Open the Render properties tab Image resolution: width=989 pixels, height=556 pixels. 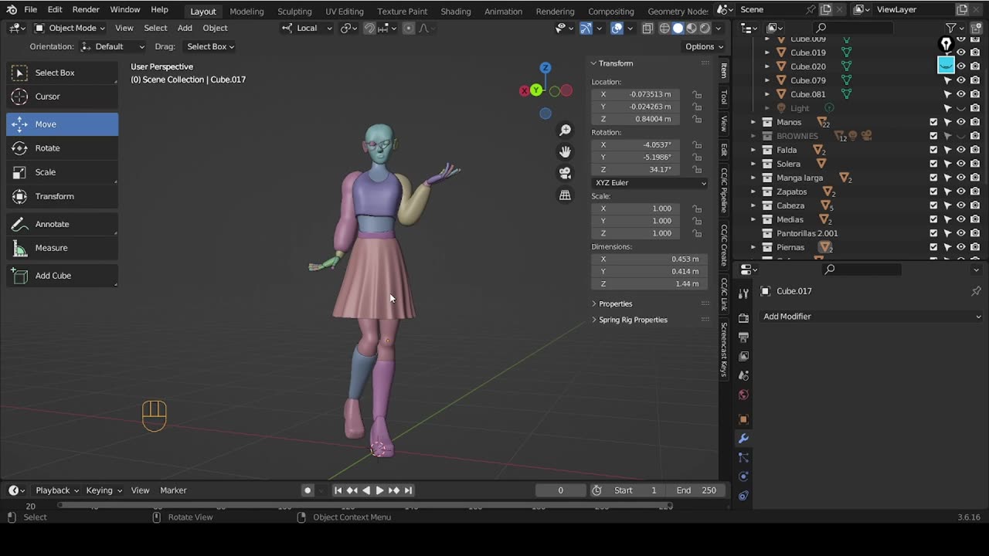pyautogui.click(x=743, y=318)
